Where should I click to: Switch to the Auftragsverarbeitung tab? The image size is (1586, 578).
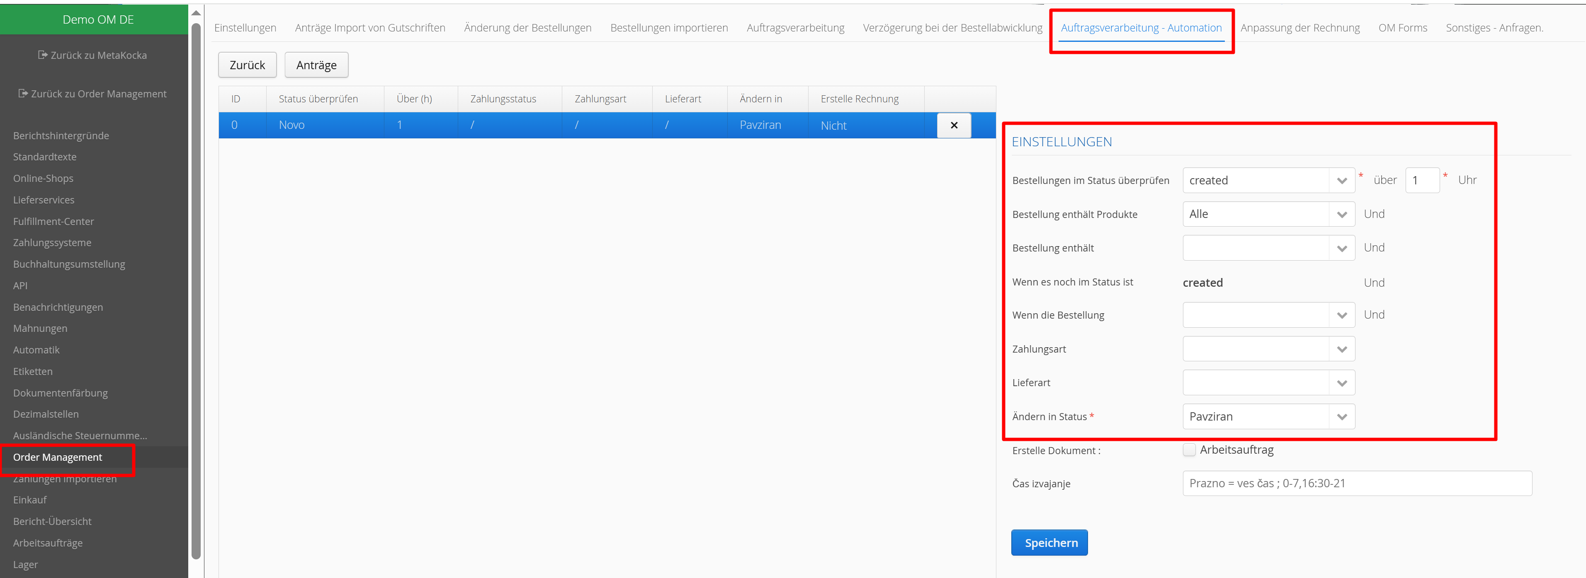[x=795, y=28]
